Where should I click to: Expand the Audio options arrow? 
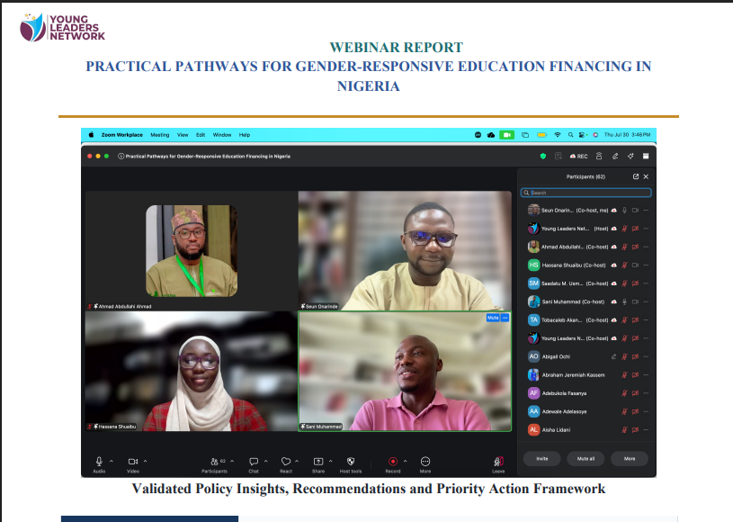[x=112, y=461]
